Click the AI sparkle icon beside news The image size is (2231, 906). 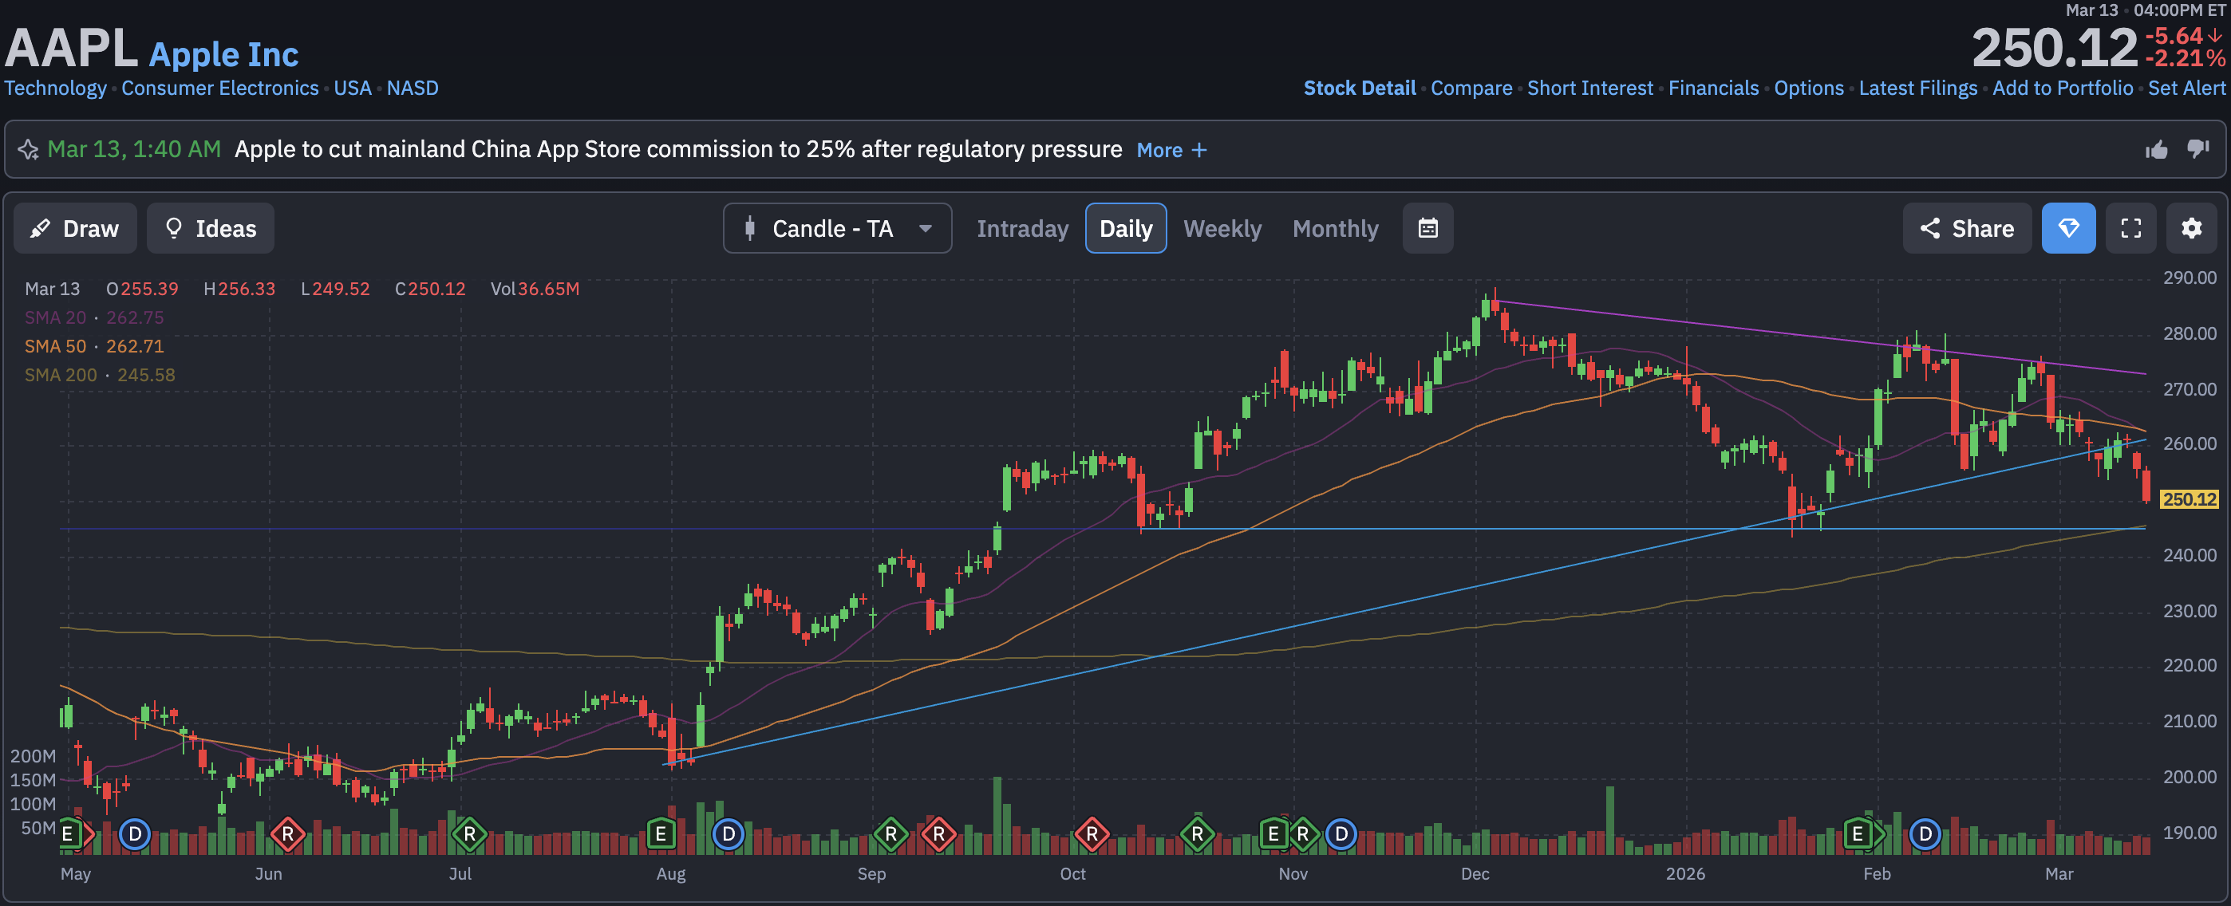click(29, 150)
